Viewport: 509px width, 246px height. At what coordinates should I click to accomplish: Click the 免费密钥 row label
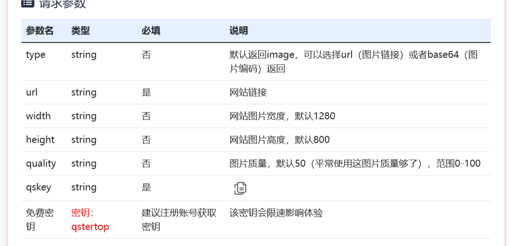(40, 220)
